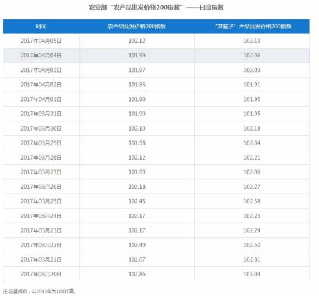Click value 102.81 in 03月21日 row

tap(252, 259)
